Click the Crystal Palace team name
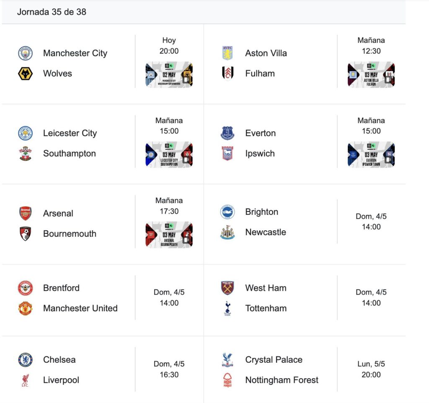Screen dimensions: 429x403 (274, 359)
